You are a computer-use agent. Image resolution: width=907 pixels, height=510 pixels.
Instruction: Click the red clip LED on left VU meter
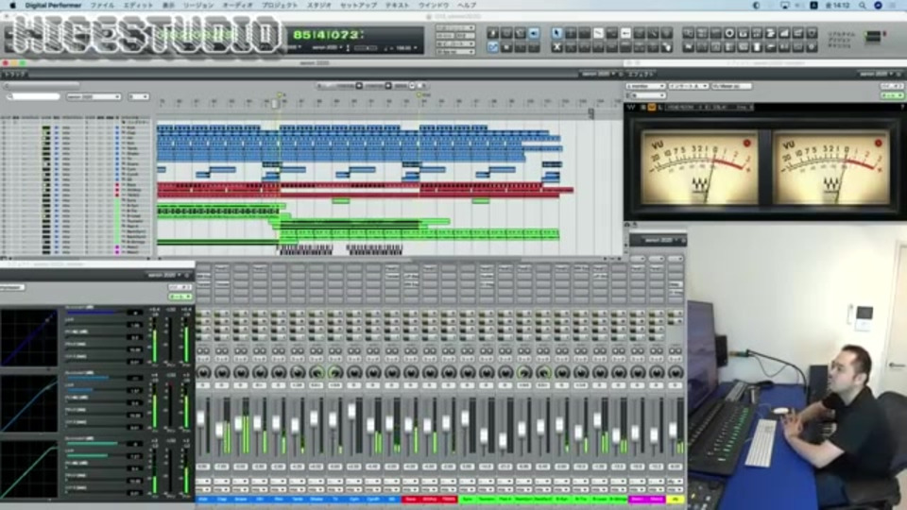[x=746, y=144]
